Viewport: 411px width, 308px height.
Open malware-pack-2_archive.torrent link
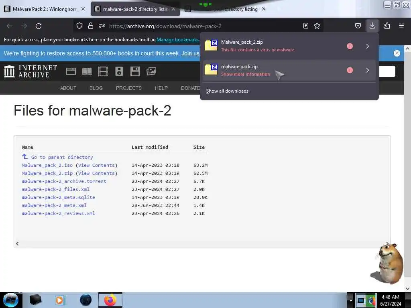[64, 181]
